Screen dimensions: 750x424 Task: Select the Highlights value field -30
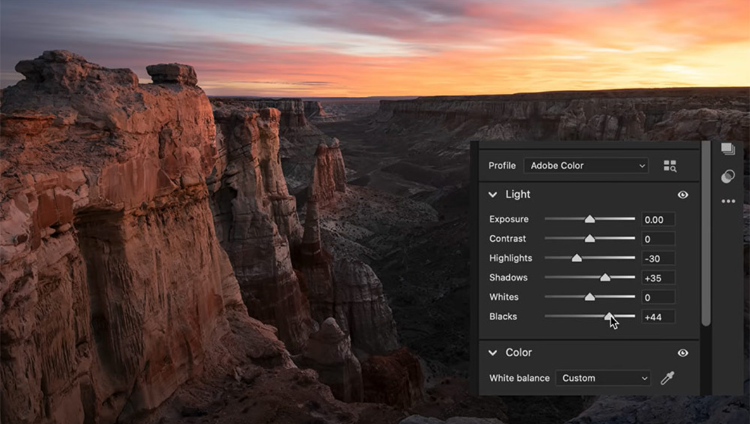(x=658, y=259)
